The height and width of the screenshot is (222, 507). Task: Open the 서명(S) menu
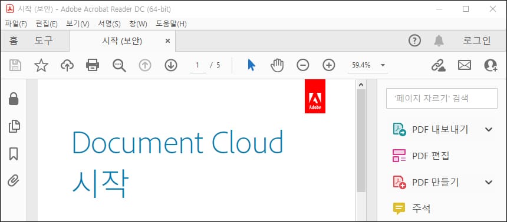(109, 24)
